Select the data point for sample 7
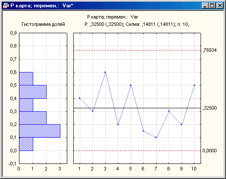The height and width of the screenshot is (179, 226). pos(156,138)
